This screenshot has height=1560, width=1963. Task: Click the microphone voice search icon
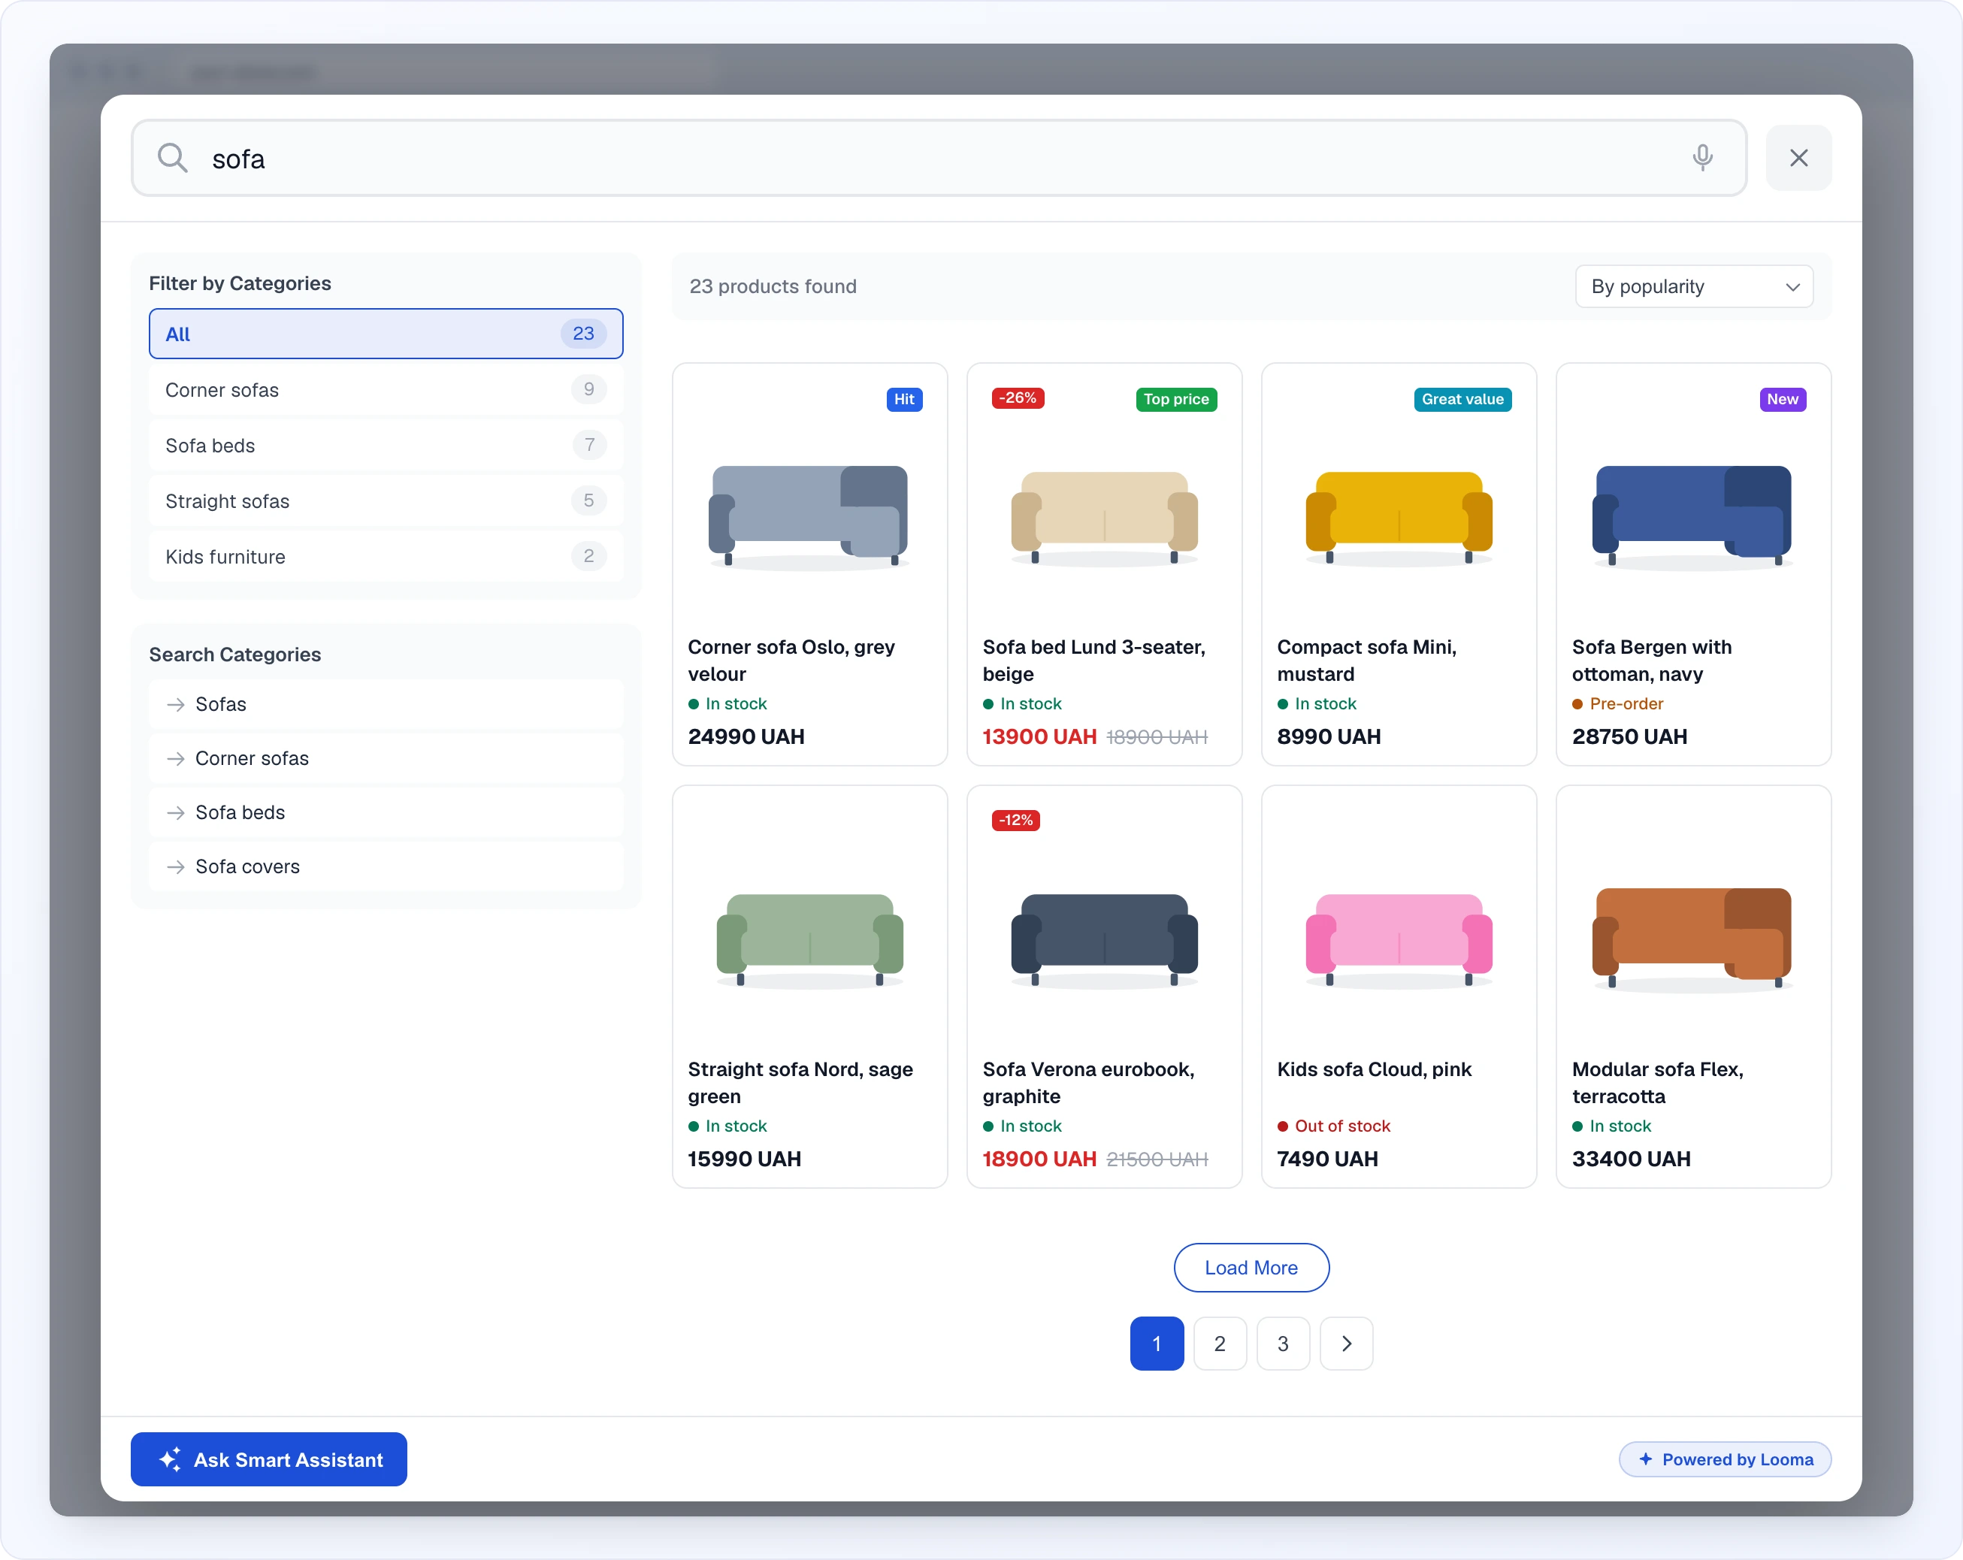pos(1701,158)
